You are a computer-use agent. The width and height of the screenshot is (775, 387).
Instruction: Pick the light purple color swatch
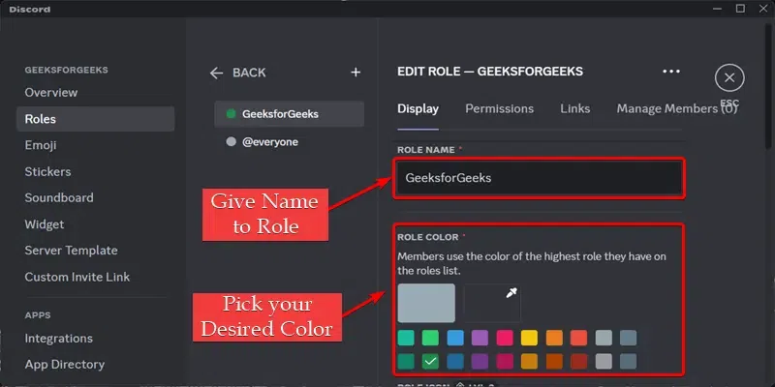tap(480, 338)
